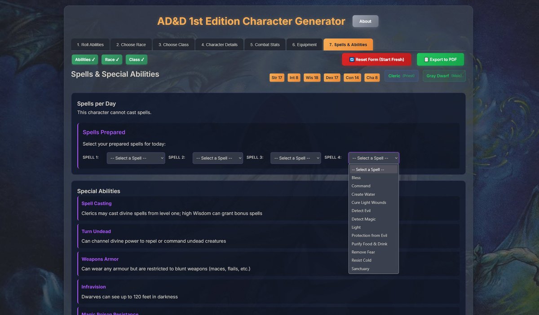
Task: Open the Choose Class tab
Action: (173, 45)
